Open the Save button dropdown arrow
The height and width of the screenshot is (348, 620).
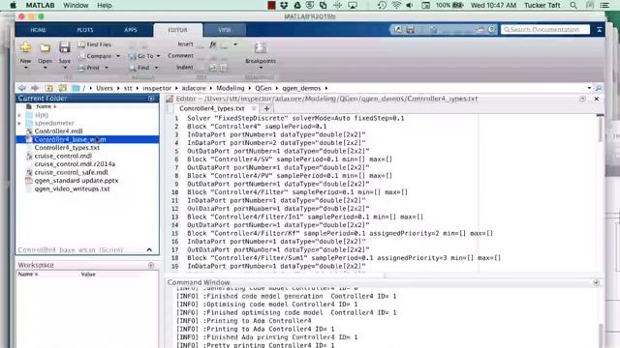point(65,68)
